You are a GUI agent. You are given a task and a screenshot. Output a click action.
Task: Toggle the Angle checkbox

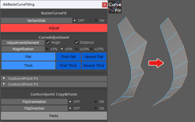click(x=48, y=43)
